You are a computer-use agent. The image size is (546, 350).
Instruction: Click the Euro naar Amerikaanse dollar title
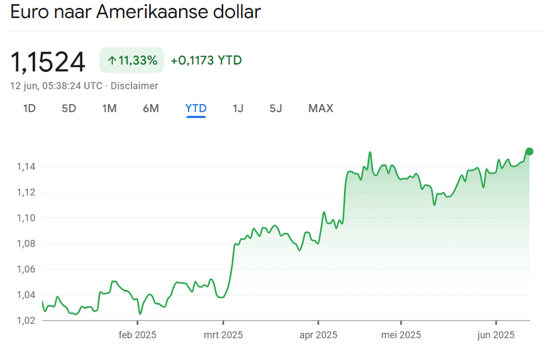(x=135, y=12)
